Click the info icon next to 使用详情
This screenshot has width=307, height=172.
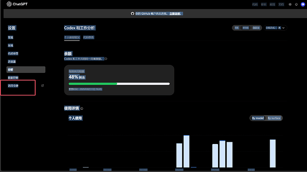[82, 108]
